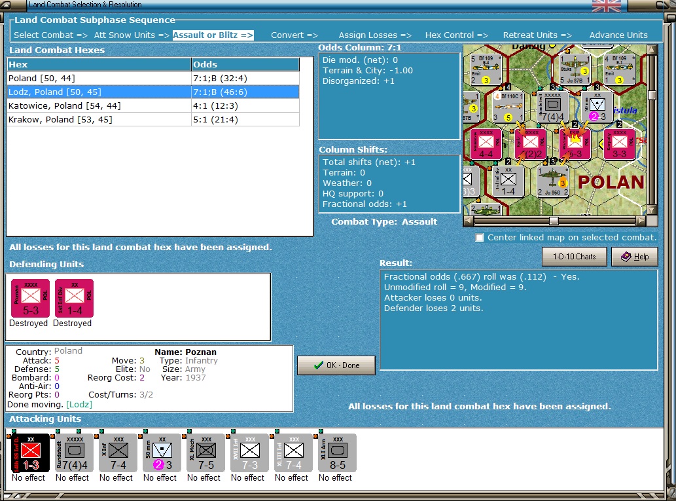This screenshot has width=676, height=501.
Task: Click the British flag icon in title bar
Action: point(607,6)
